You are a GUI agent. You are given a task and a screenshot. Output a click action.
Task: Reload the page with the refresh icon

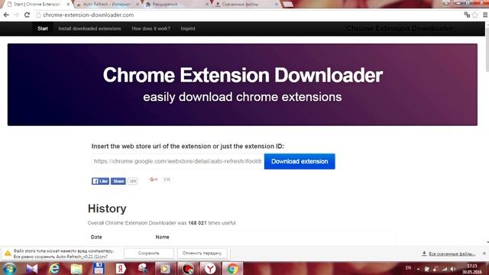[28, 15]
